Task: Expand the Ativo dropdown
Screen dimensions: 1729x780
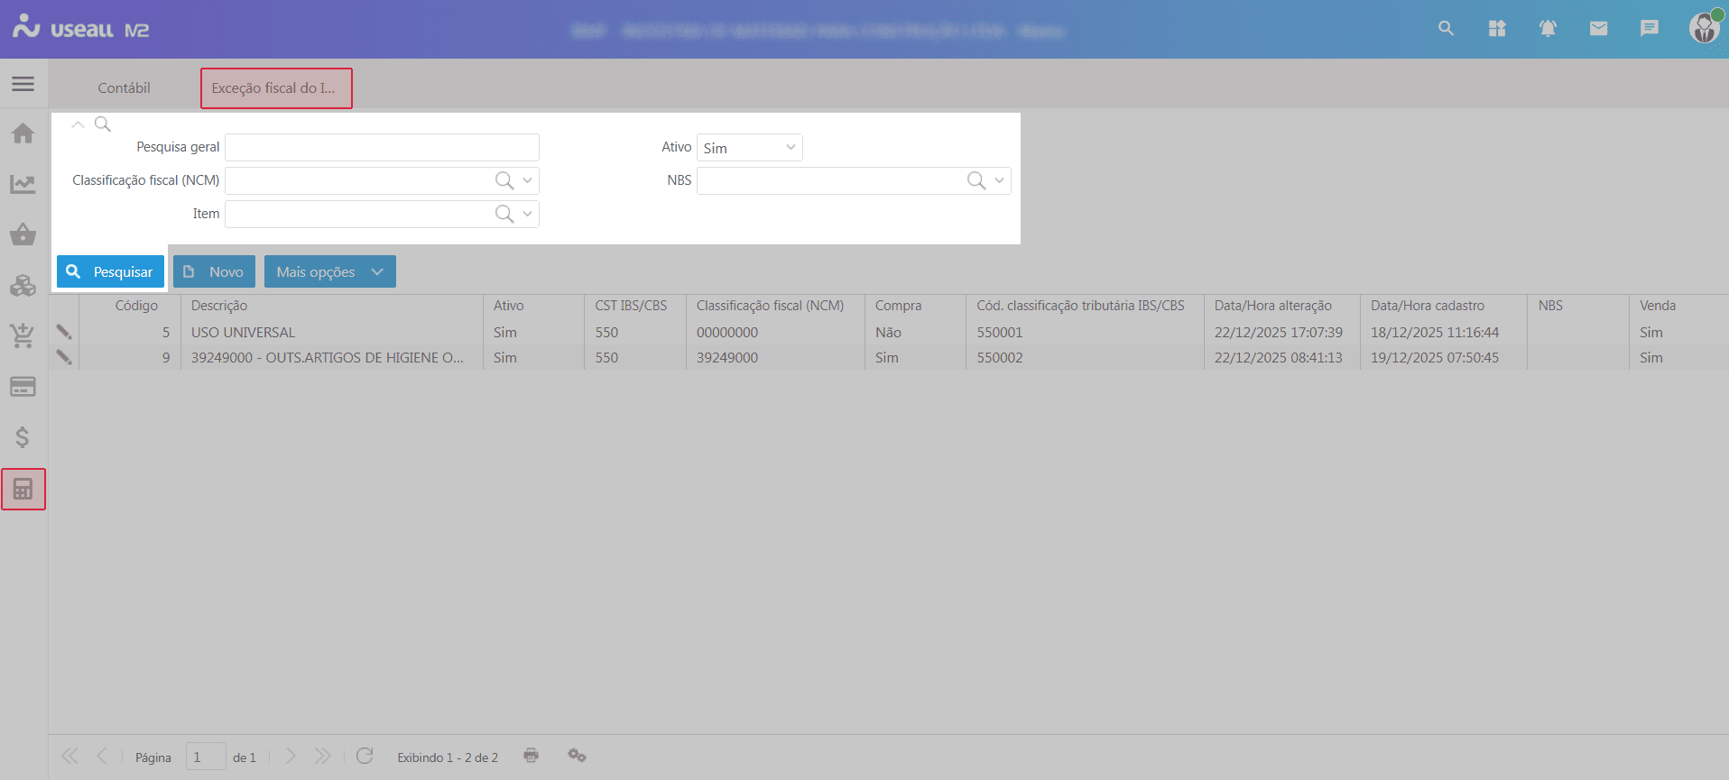Action: coord(791,148)
